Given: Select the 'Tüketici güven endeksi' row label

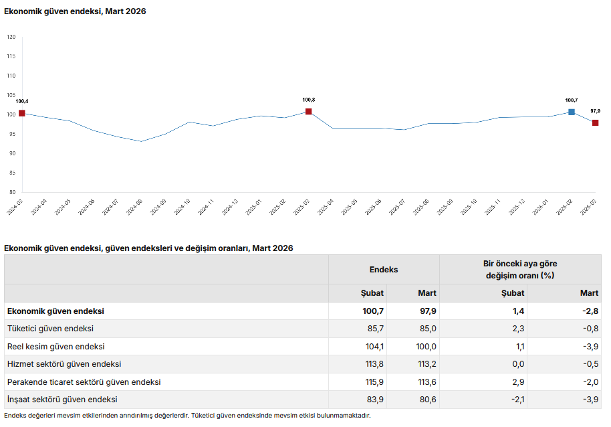Looking at the screenshot, I should (50, 329).
